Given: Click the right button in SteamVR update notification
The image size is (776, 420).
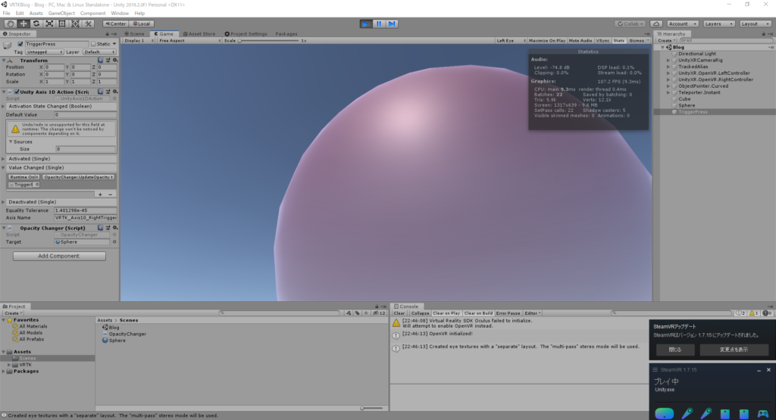Looking at the screenshot, I should (734, 350).
